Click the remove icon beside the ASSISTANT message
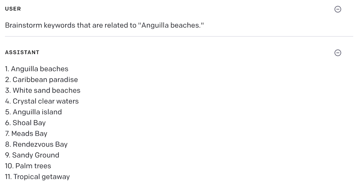364x184 pixels. click(338, 53)
